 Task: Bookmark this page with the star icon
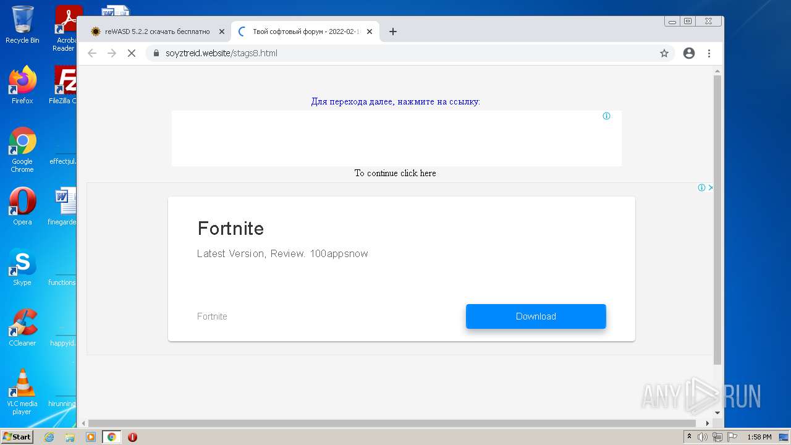tap(664, 53)
